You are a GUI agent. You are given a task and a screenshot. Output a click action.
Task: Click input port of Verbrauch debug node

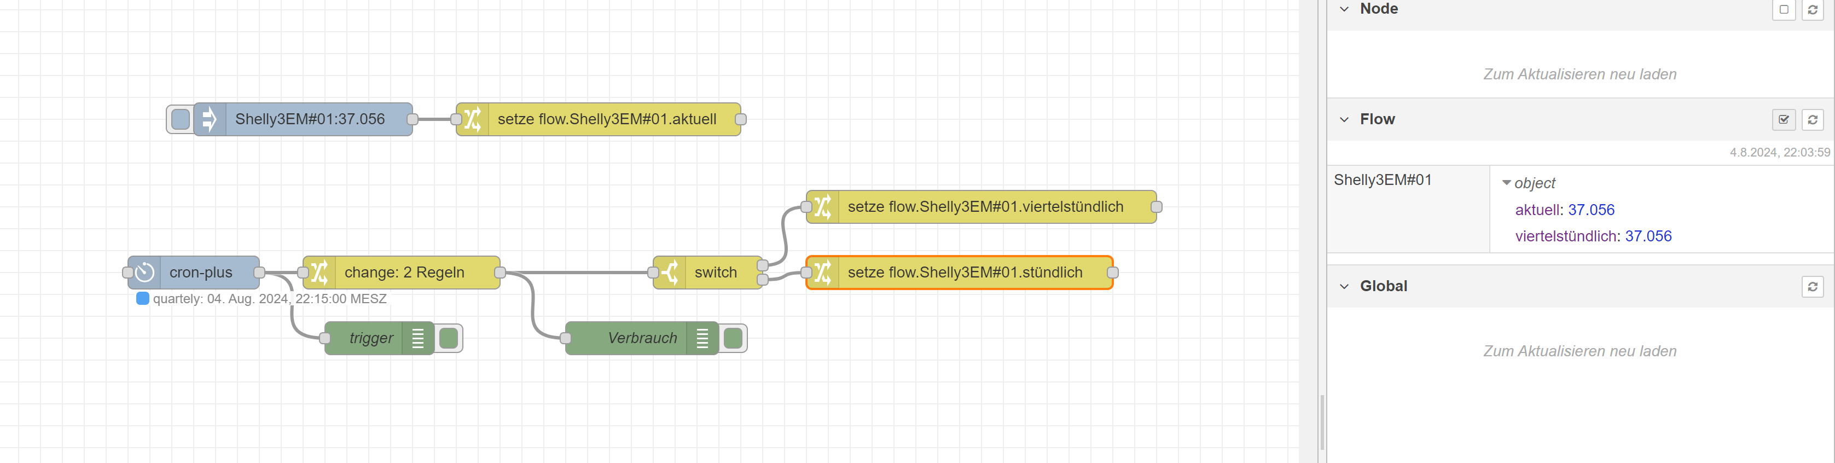tap(566, 338)
